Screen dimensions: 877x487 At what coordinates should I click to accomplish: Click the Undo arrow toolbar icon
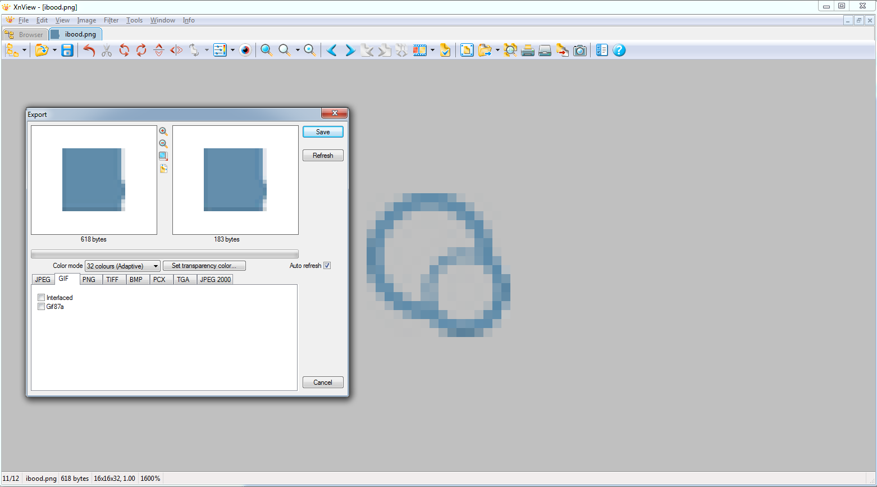89,51
